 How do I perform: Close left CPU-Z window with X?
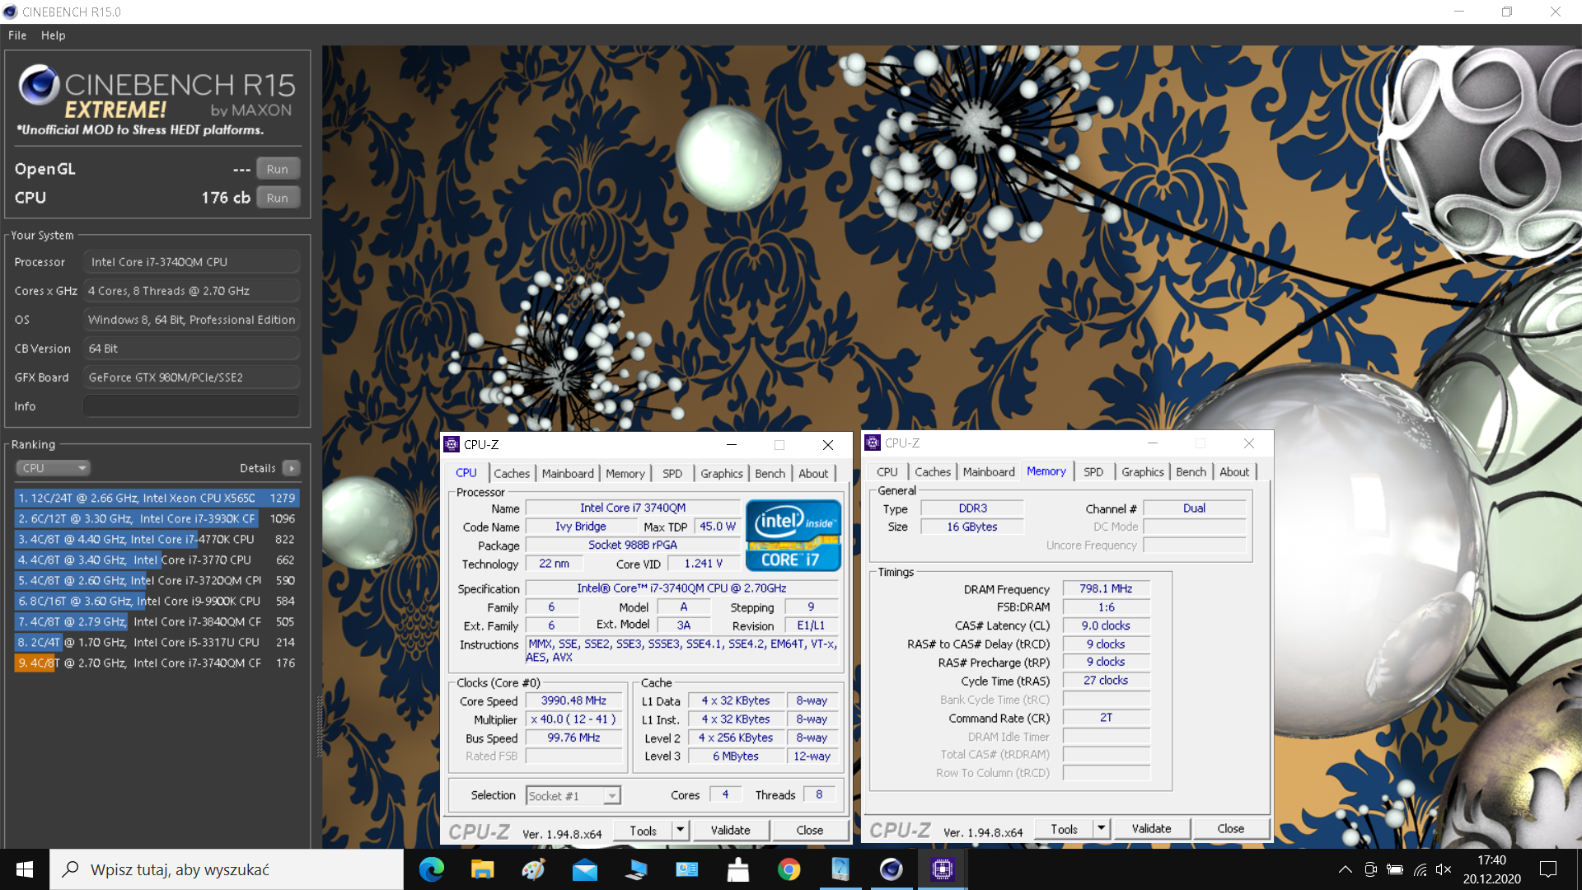point(828,444)
